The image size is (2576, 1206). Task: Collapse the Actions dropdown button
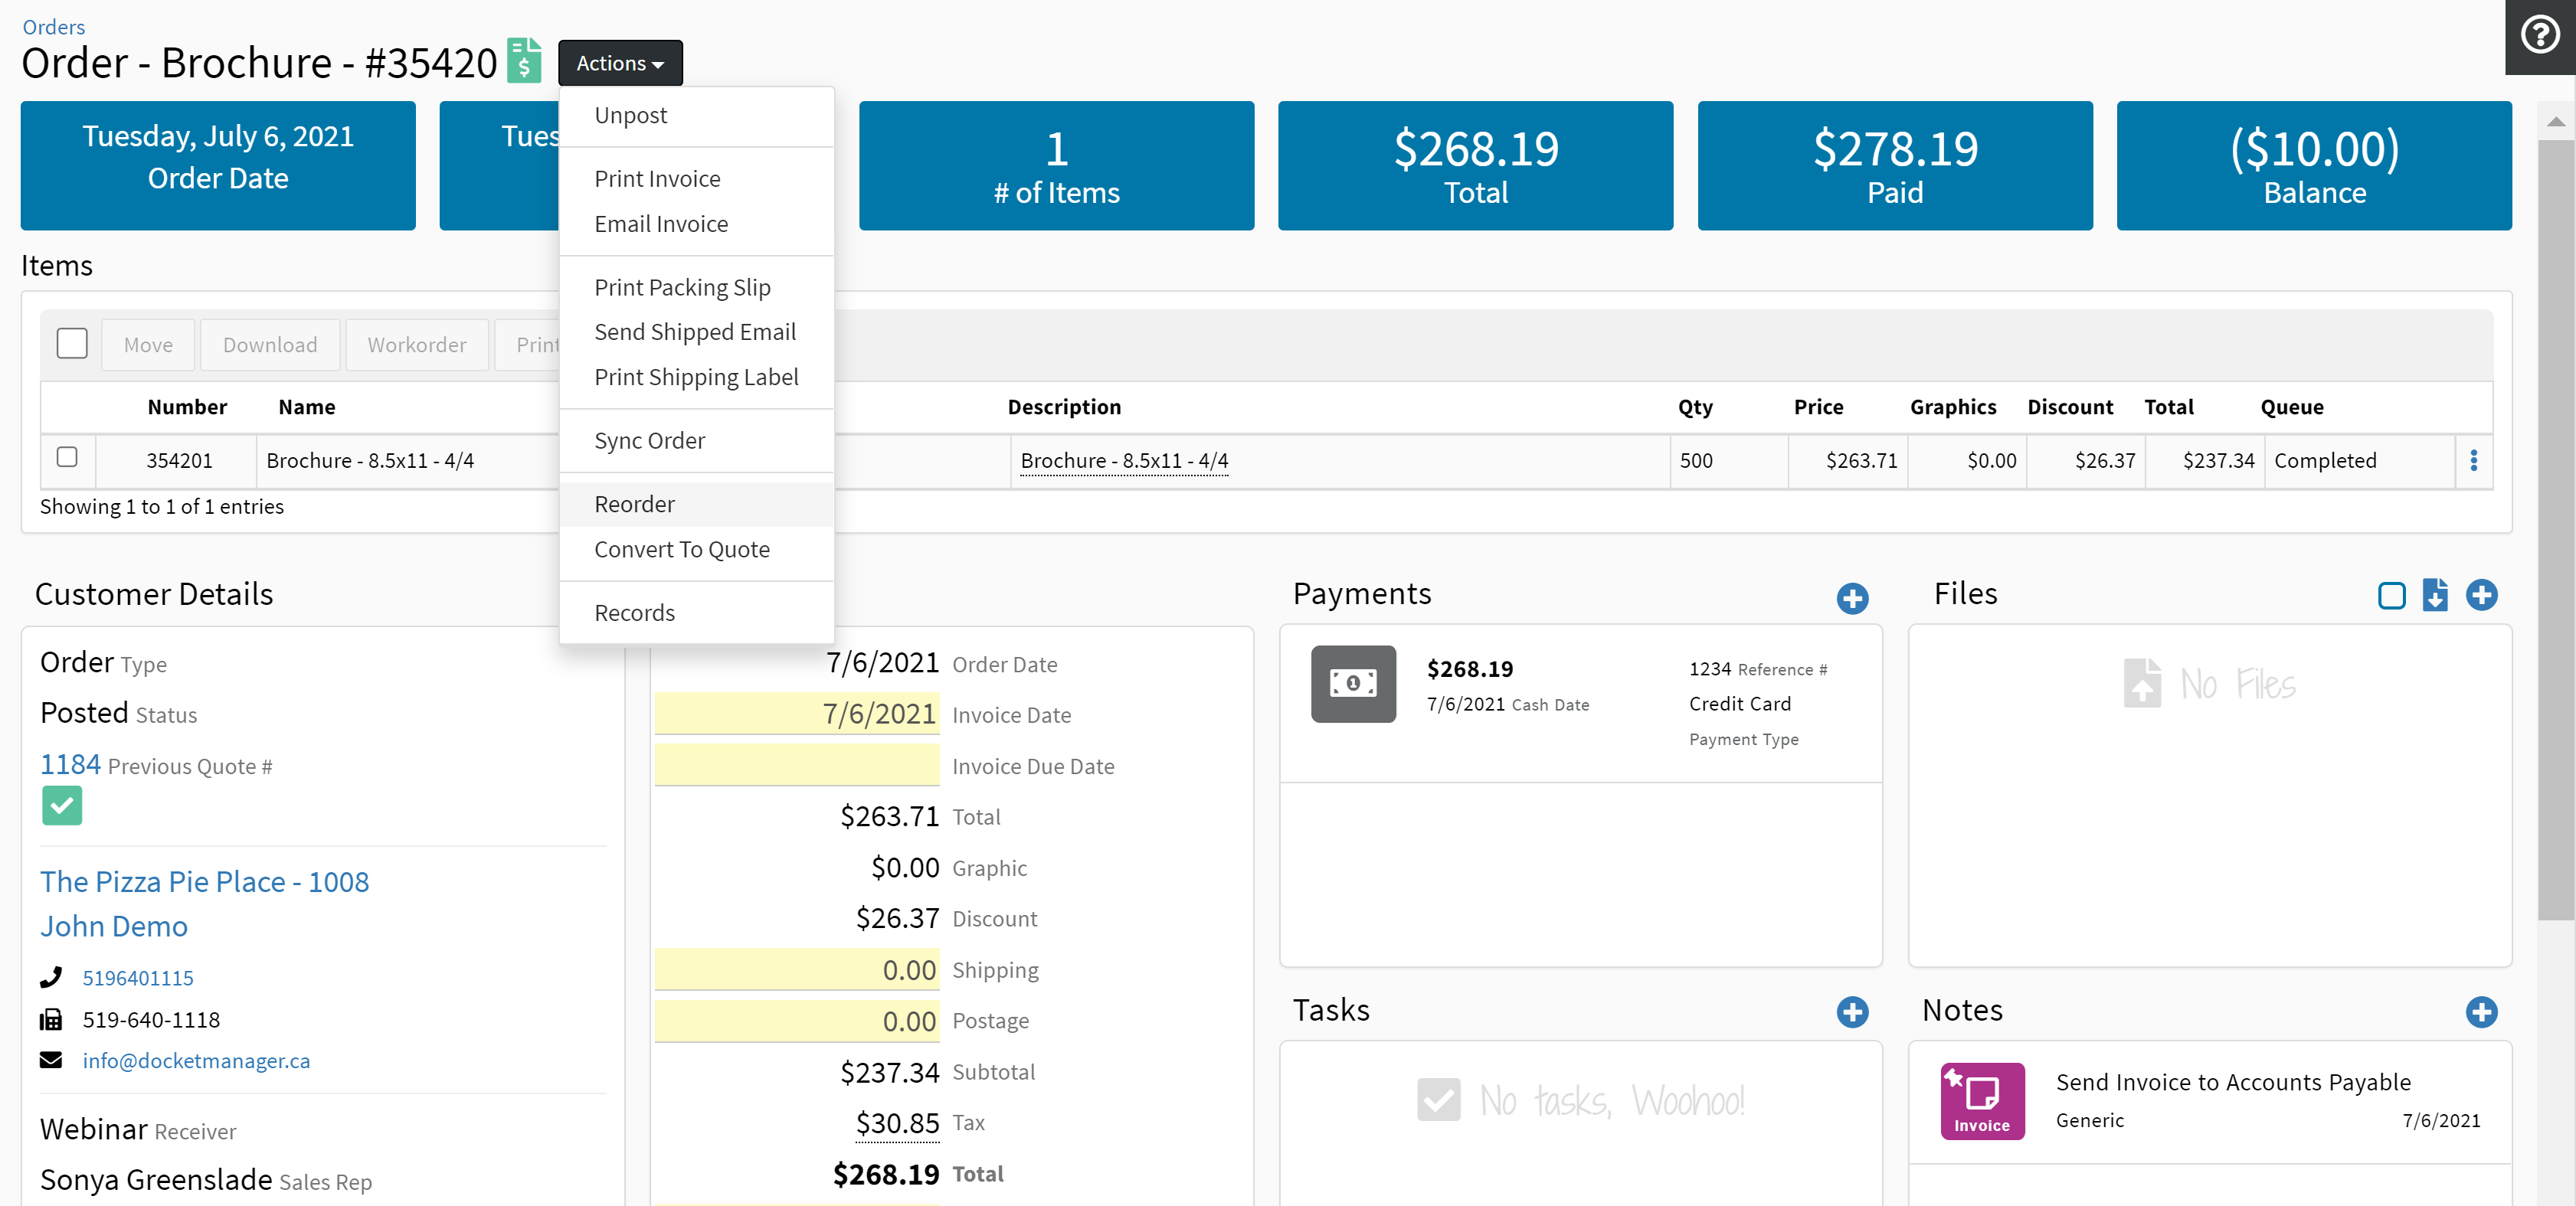[x=620, y=63]
